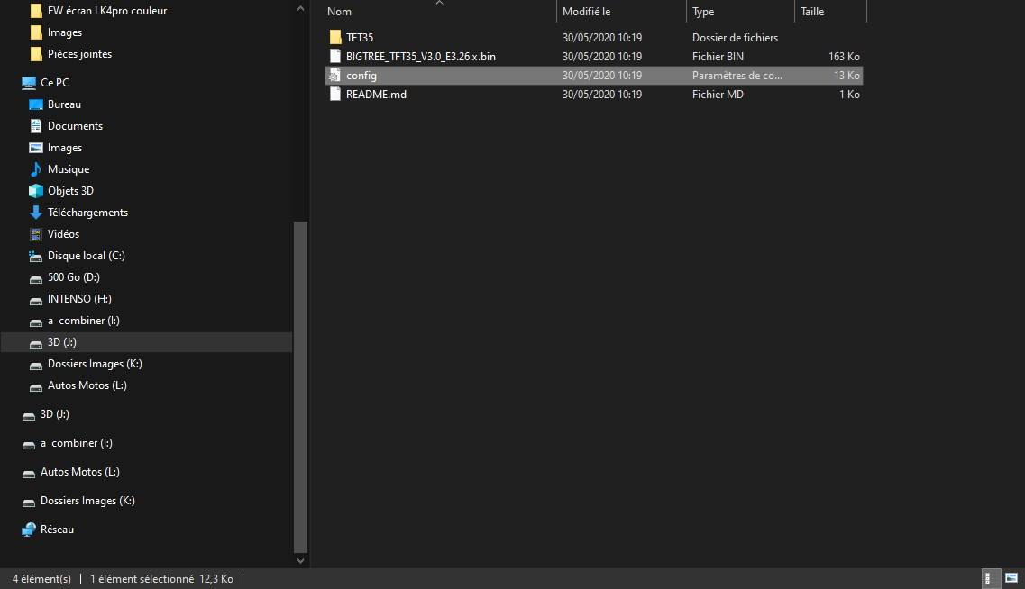Click the 'Paramètres de co...' type cell
The image size is (1025, 589).
click(x=737, y=75)
